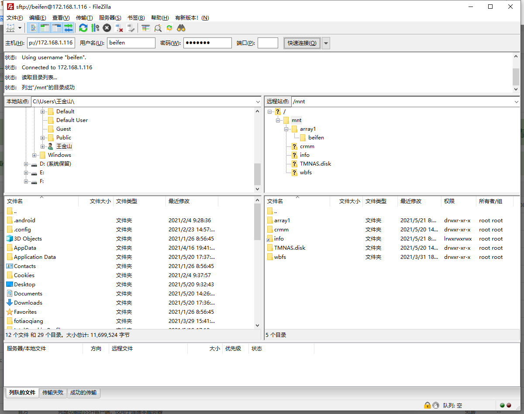Open the 查看(V) menu
The image size is (524, 414).
tap(61, 18)
